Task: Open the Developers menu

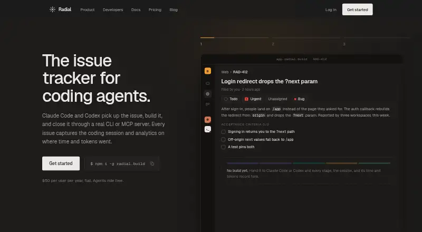Action: coord(113,9)
